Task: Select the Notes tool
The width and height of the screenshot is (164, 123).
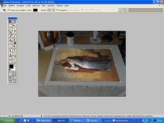Action: click(10, 58)
